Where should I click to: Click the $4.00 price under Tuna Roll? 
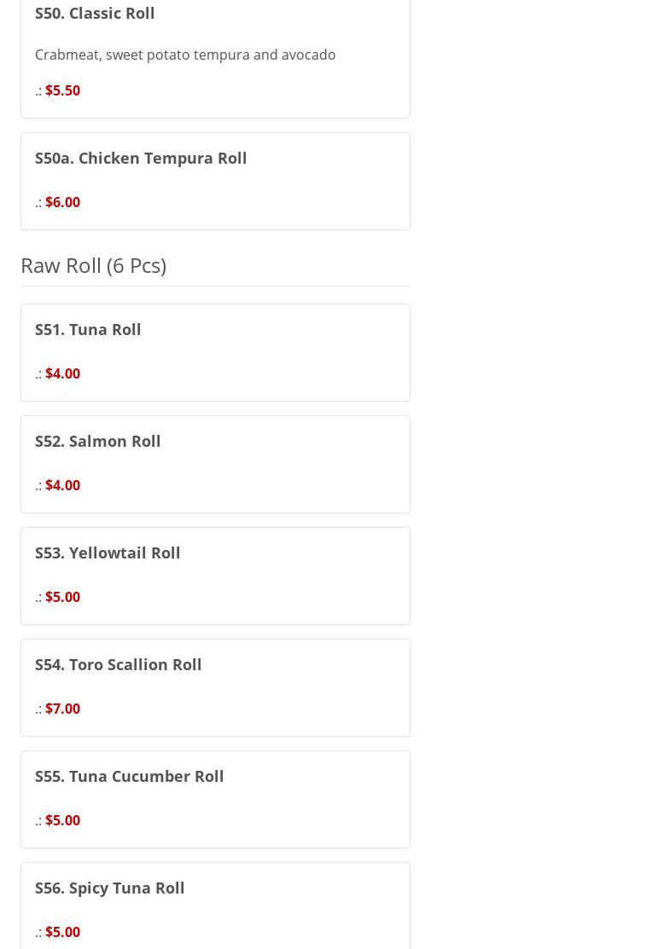coord(62,373)
